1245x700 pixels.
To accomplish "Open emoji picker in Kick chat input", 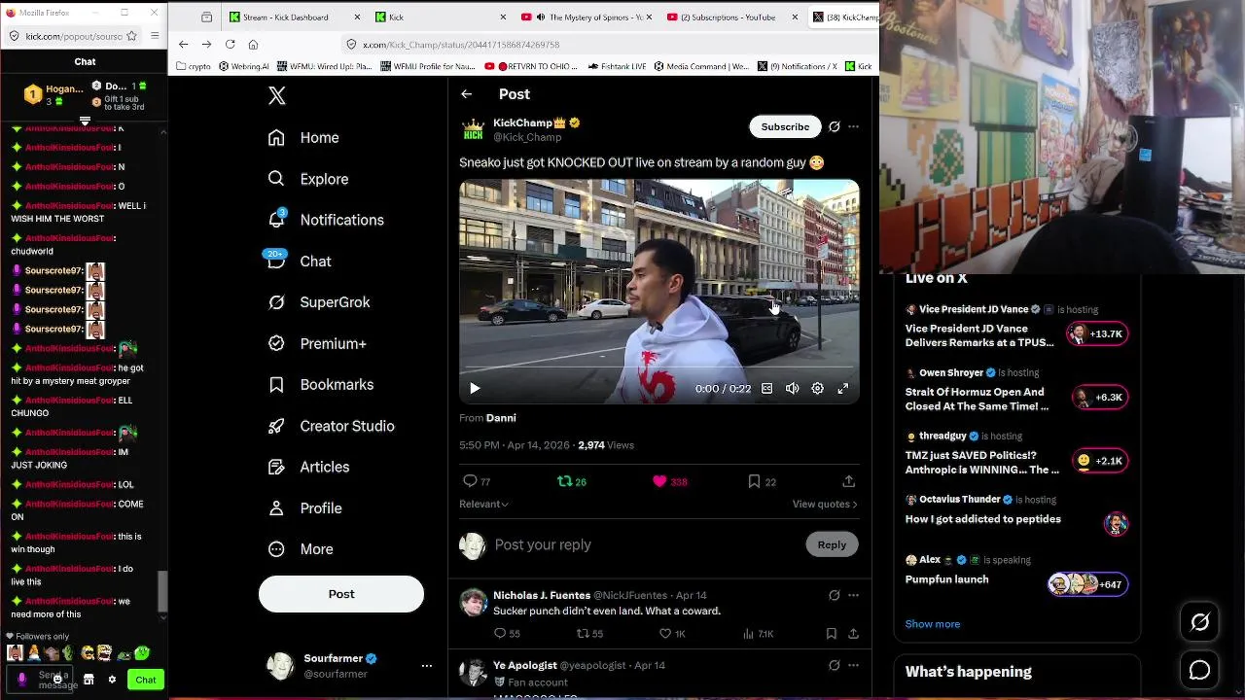I will point(57,680).
